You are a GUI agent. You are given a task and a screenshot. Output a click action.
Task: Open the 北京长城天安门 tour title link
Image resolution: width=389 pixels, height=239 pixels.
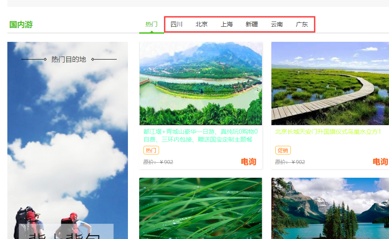pyautogui.click(x=328, y=132)
